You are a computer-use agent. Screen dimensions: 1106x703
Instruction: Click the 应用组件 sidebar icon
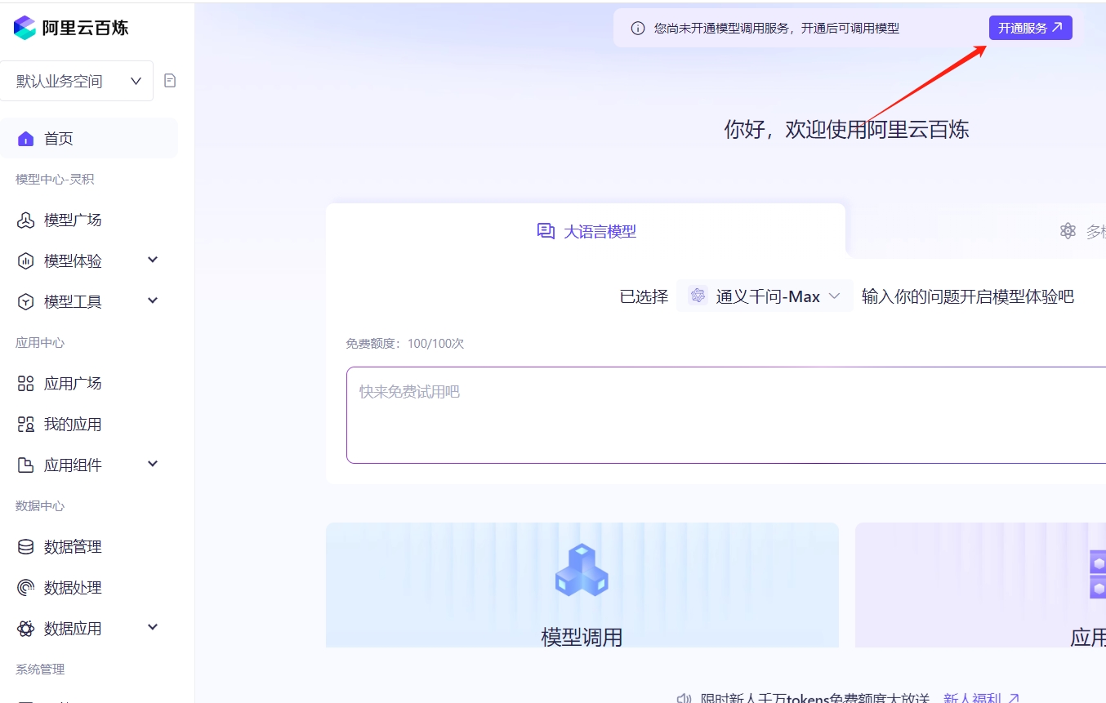(26, 465)
